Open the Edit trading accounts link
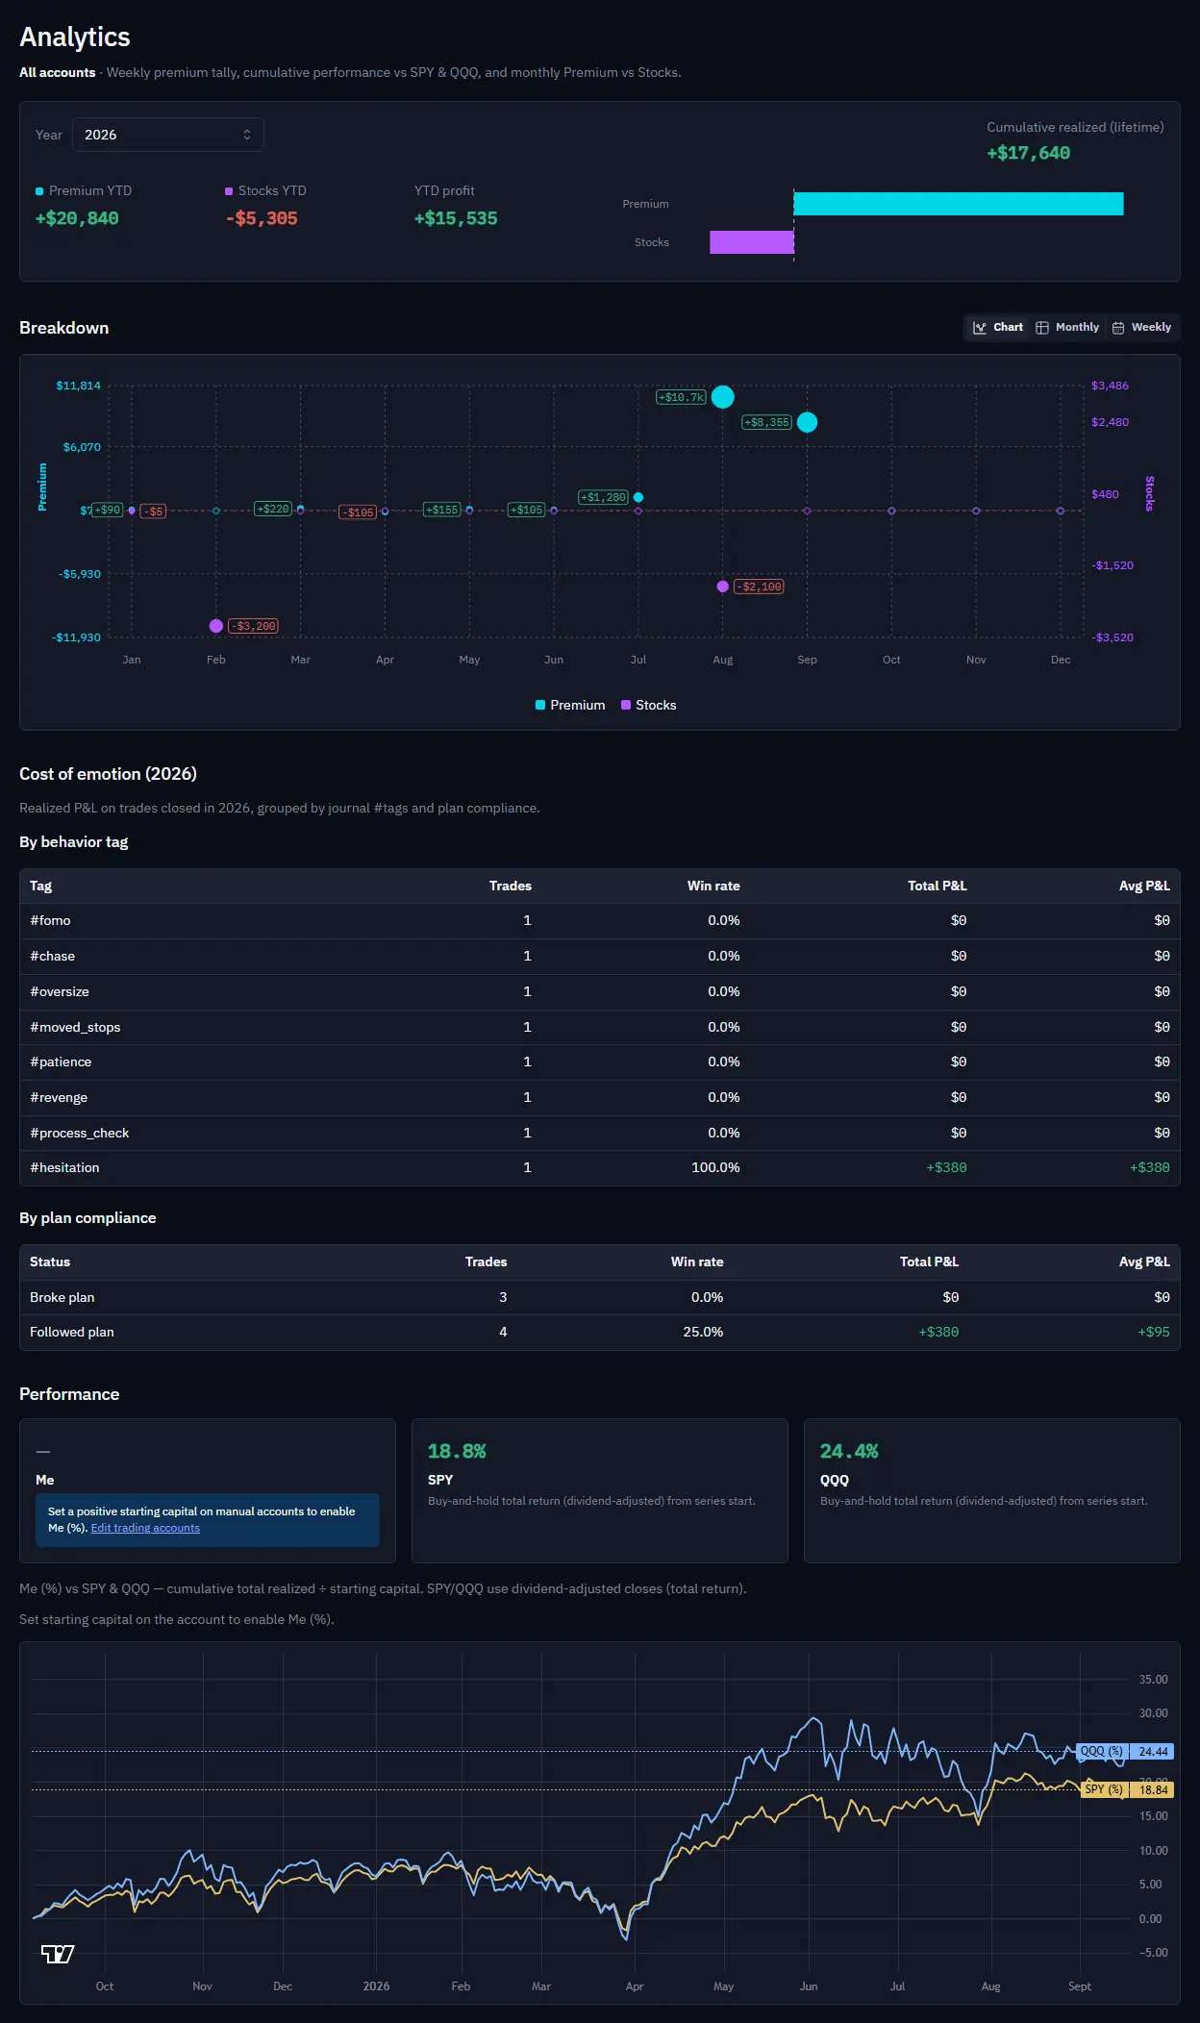Image resolution: width=1200 pixels, height=2023 pixels. coord(145,1528)
